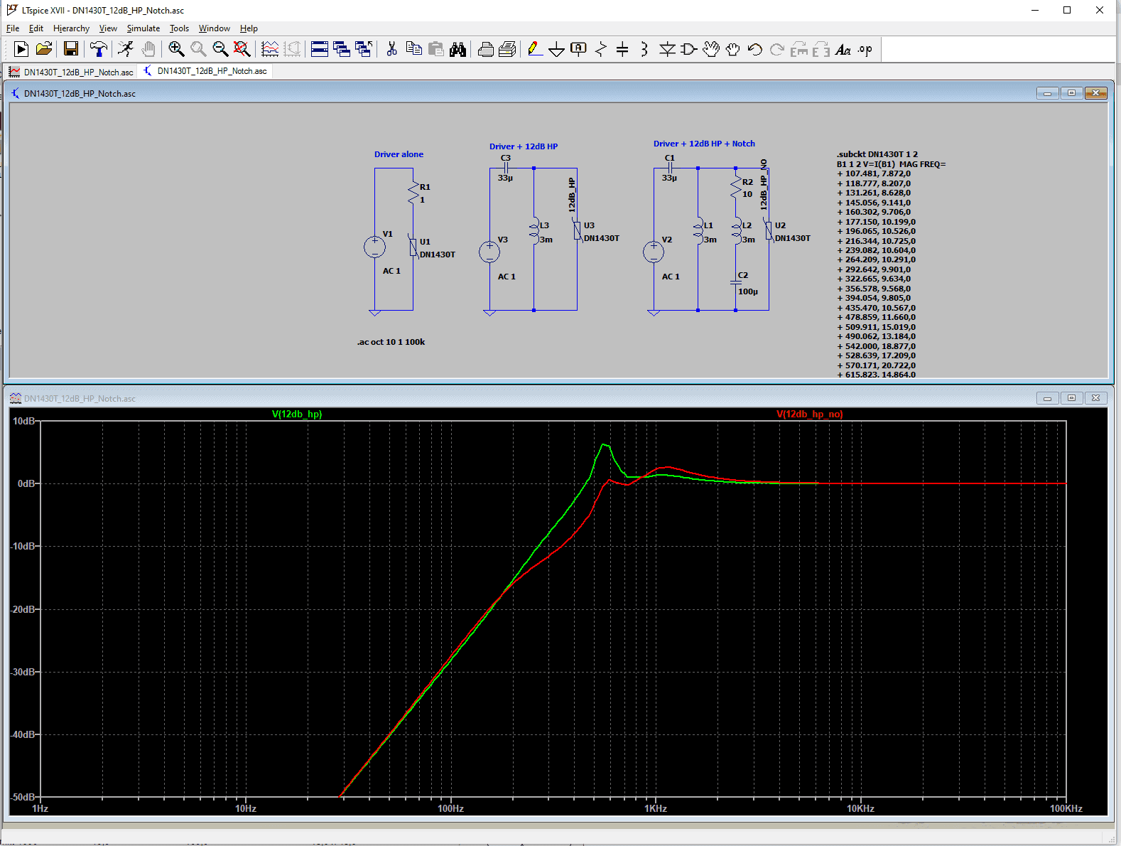Click the Label Net tool icon
Screen dimensions: 1121x846
pyautogui.click(x=579, y=49)
